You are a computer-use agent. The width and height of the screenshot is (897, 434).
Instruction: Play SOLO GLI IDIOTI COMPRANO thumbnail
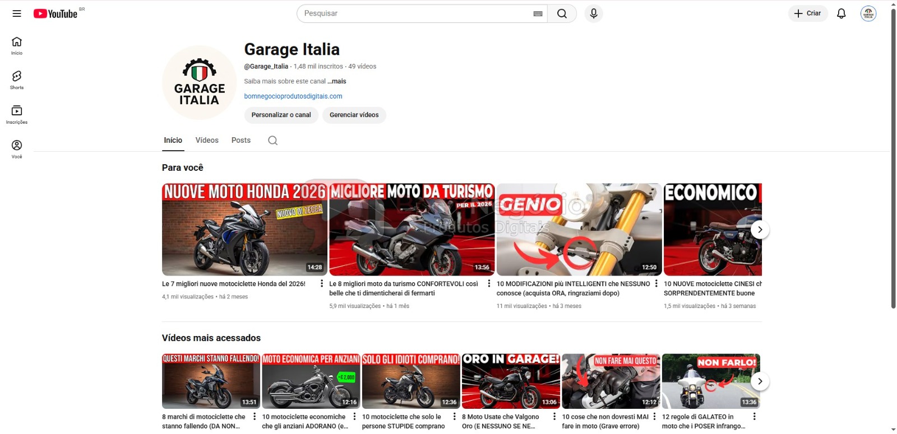pyautogui.click(x=411, y=381)
